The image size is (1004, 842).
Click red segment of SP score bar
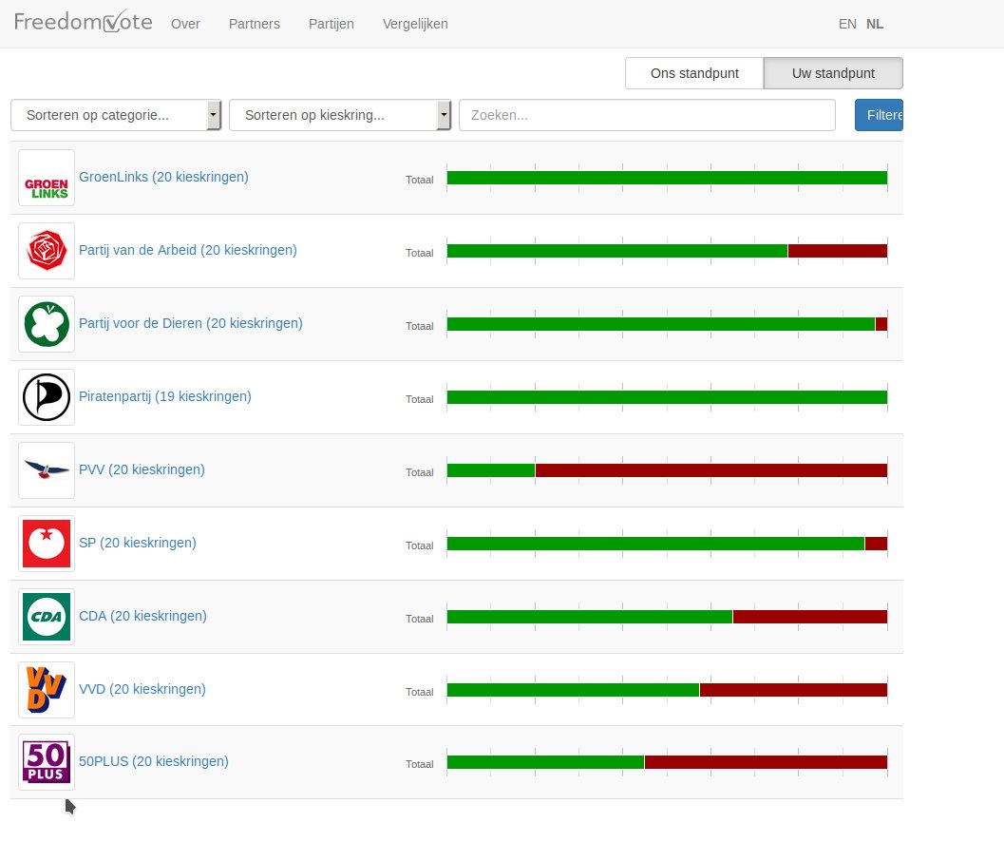[876, 544]
